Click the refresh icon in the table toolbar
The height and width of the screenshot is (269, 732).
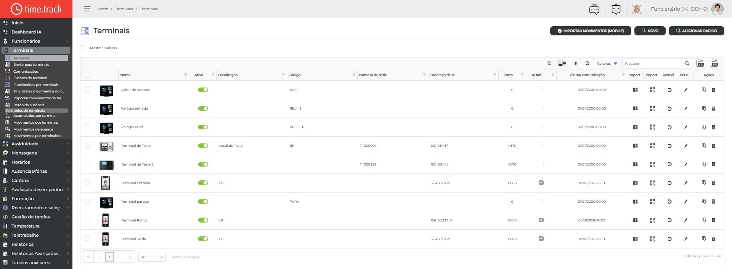pos(588,64)
